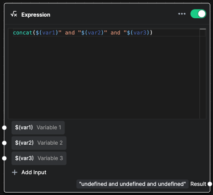This screenshot has width=213, height=195.
Task: Open the three-dot options menu
Action: [182, 14]
